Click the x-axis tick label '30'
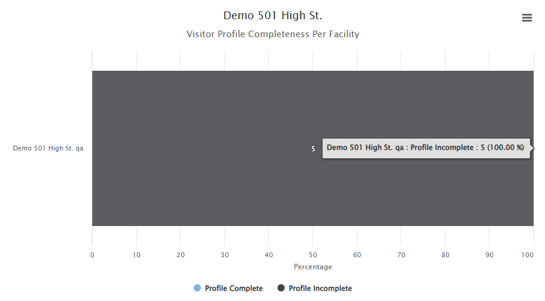The height and width of the screenshot is (301, 545). 224,255
